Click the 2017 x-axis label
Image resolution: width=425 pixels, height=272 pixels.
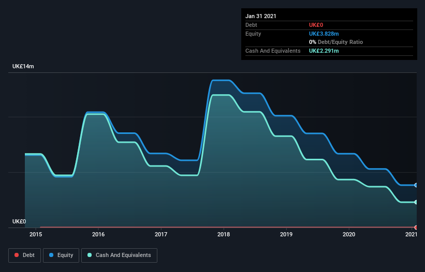(161, 234)
